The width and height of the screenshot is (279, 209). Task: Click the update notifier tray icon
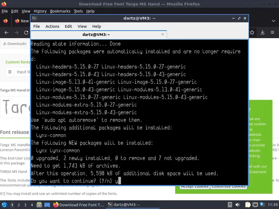click(x=262, y=204)
